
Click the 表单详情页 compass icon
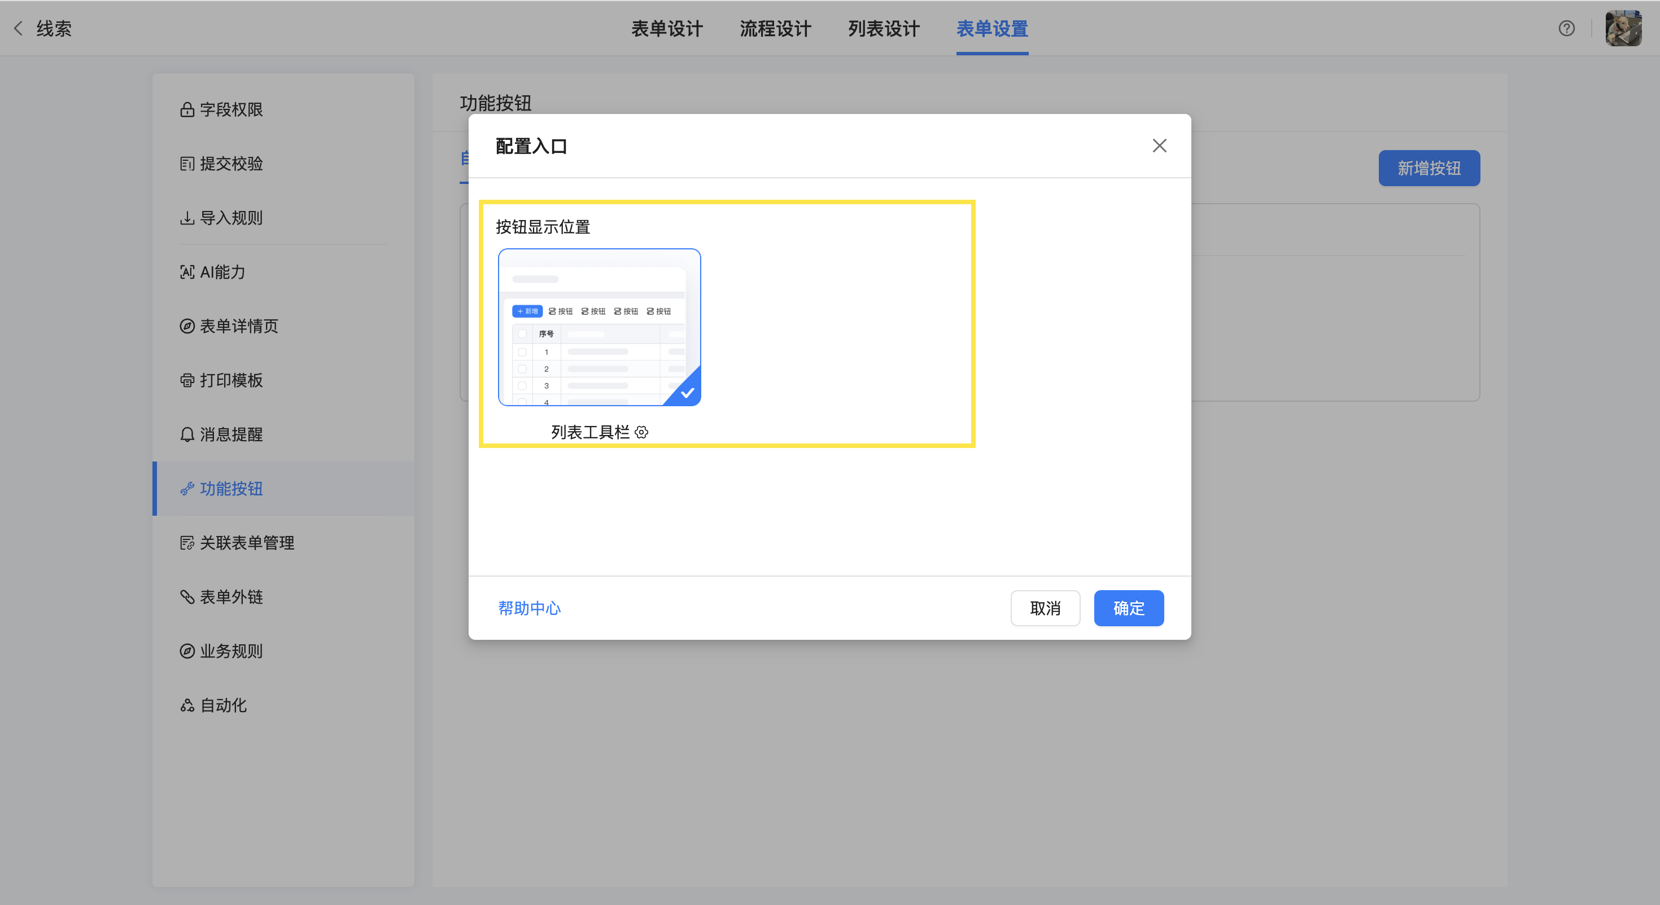[187, 326]
